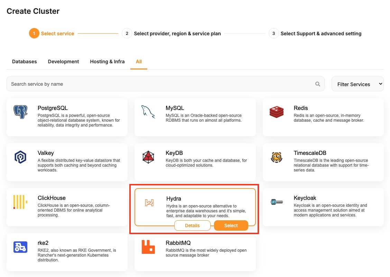Viewport: 390px width, 277px height.
Task: Open Hydra Details button
Action: click(192, 225)
